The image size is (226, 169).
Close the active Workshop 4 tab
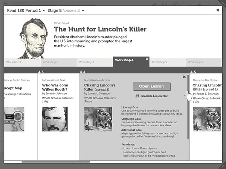click(x=147, y=59)
